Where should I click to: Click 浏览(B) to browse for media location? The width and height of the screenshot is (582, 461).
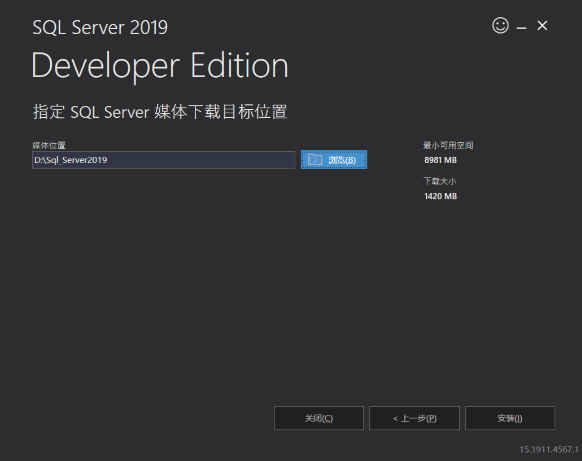[339, 159]
